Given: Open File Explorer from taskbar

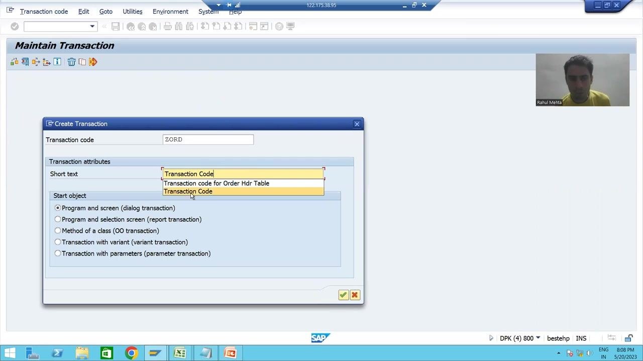Looking at the screenshot, I should [x=82, y=353].
